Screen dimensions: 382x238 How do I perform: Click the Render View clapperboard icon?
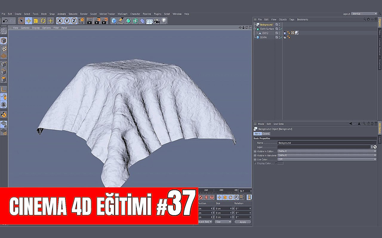(90, 21)
